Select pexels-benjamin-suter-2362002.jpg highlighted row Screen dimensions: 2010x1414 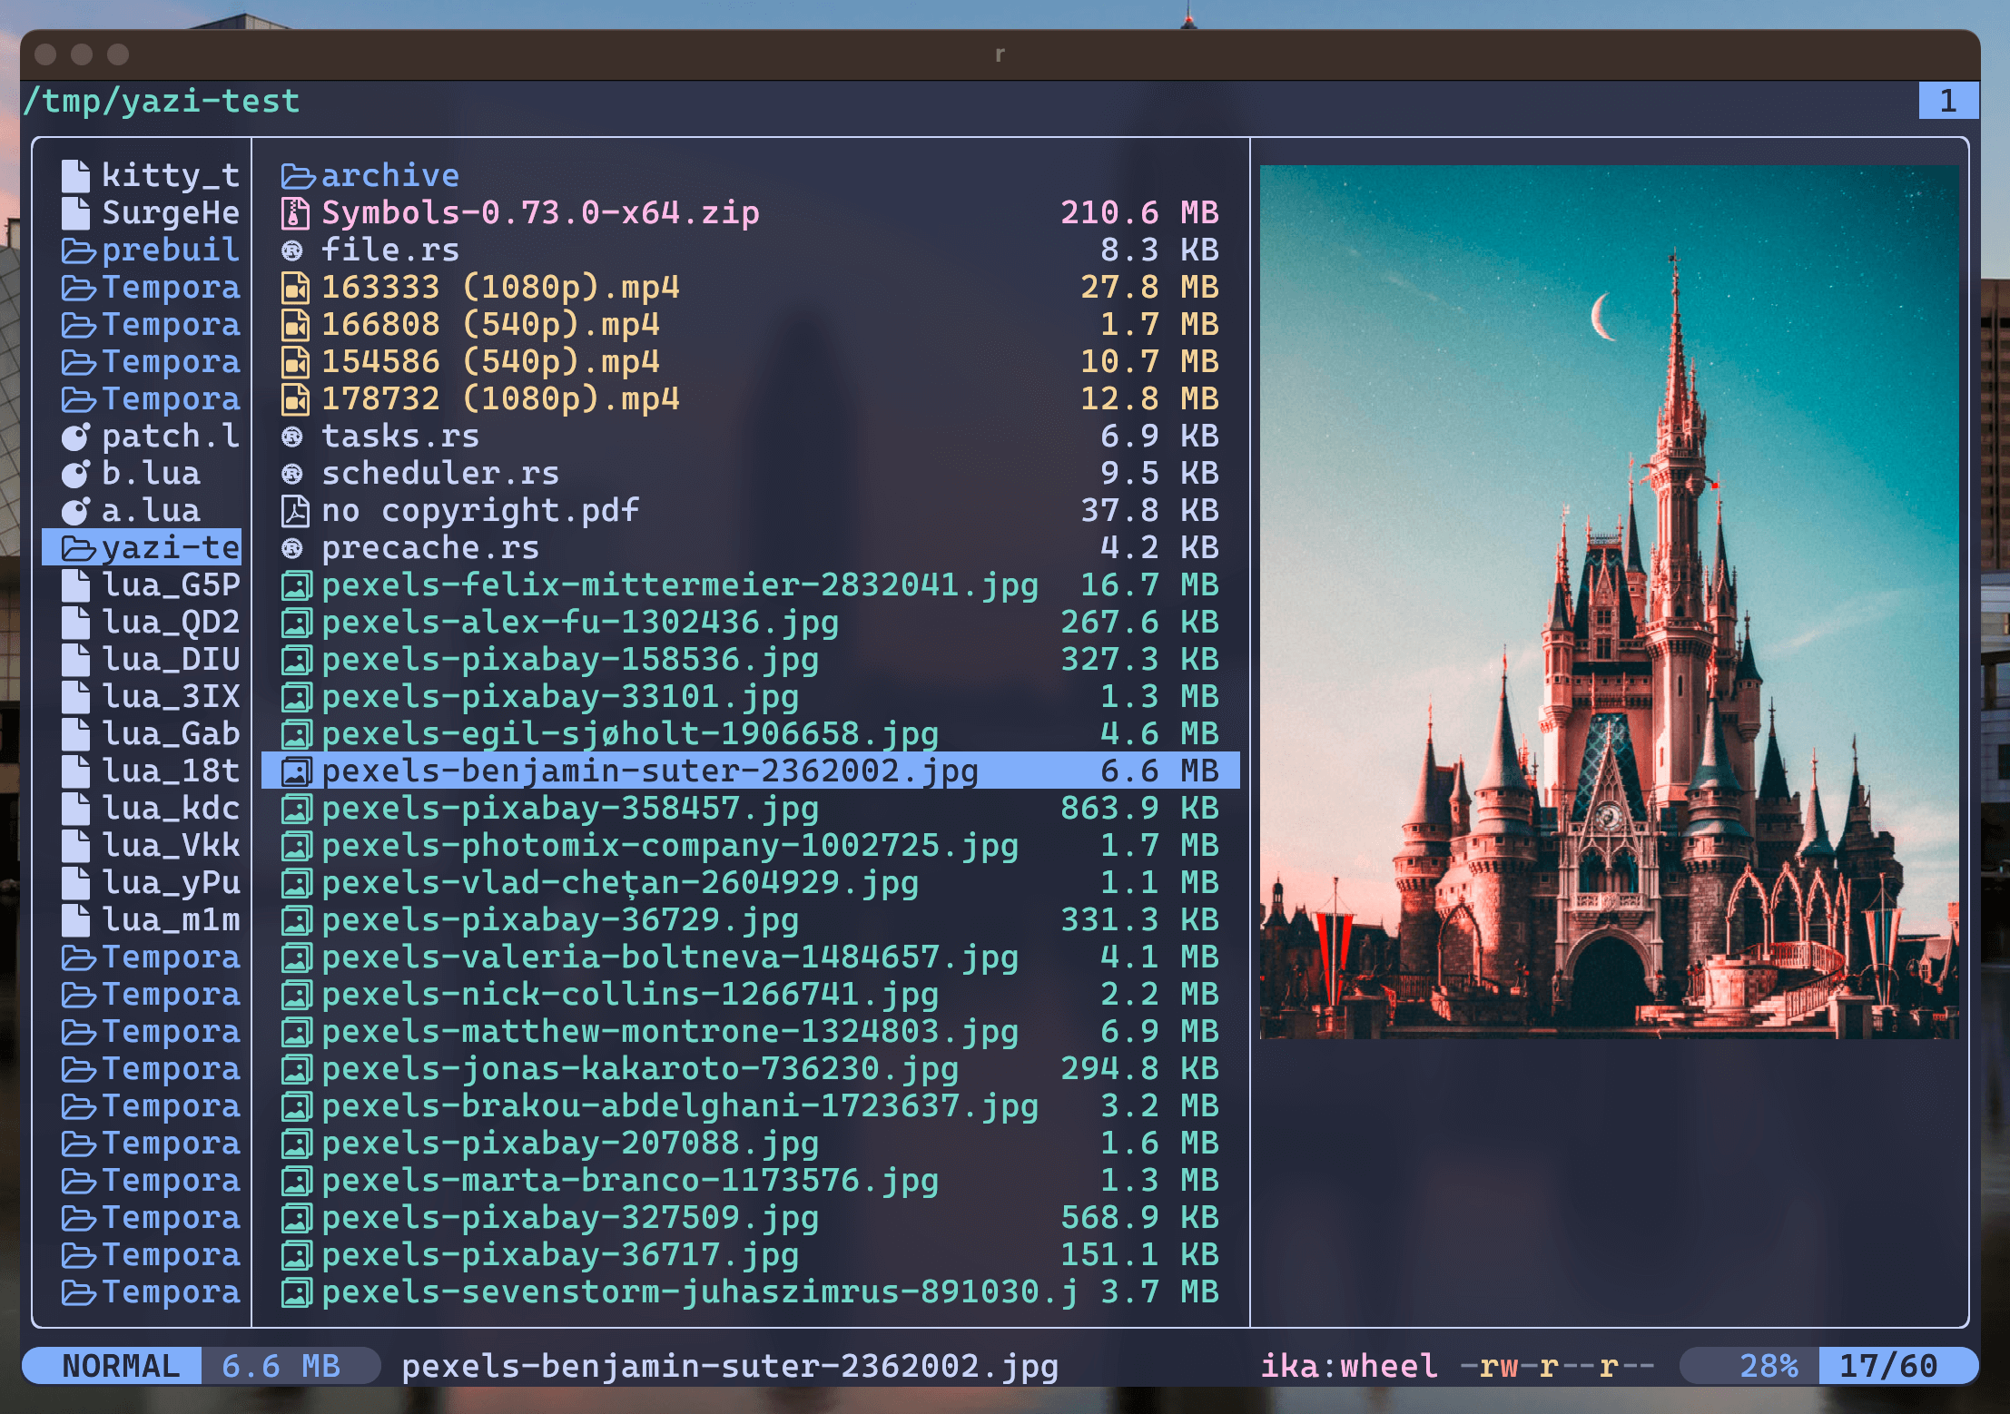(650, 771)
